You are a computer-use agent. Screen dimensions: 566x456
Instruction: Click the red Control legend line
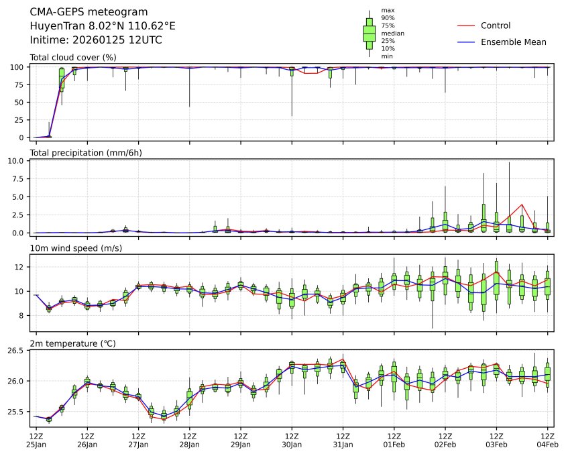[466, 25]
